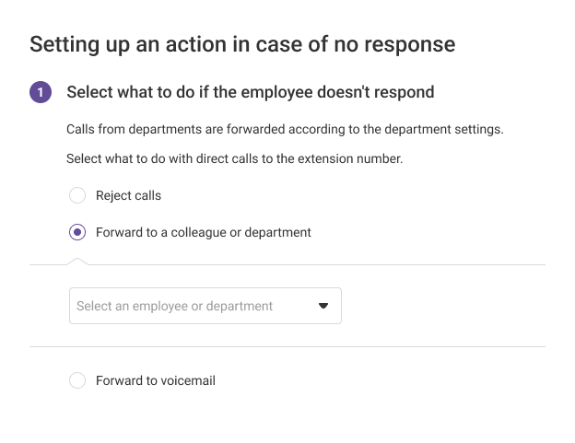This screenshot has height=443, width=575.
Task: Click the "Forward to voicemail" label text
Action: click(155, 380)
